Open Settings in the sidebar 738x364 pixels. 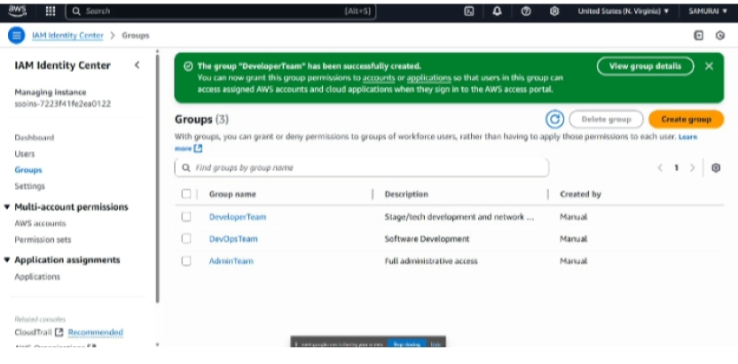[29, 187]
